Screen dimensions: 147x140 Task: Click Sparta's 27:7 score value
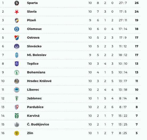[123, 3]
